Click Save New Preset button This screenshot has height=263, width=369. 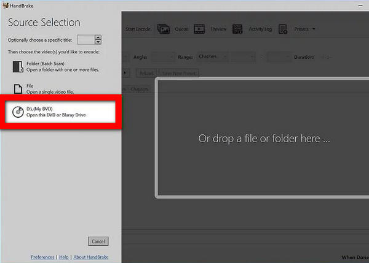point(179,73)
